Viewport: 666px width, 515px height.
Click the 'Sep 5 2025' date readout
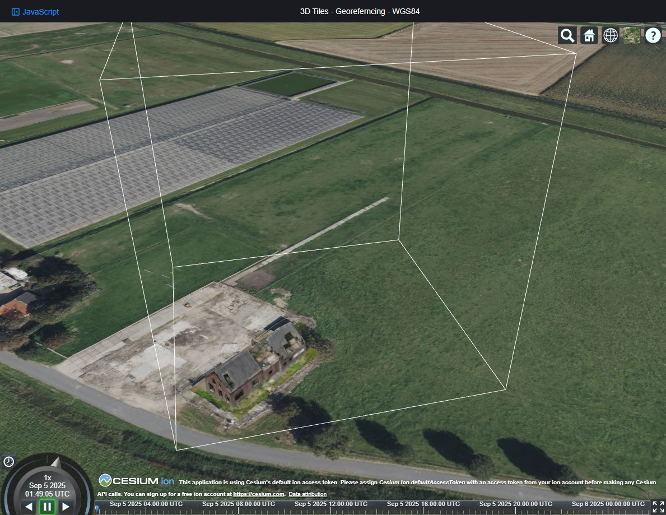pyautogui.click(x=47, y=485)
